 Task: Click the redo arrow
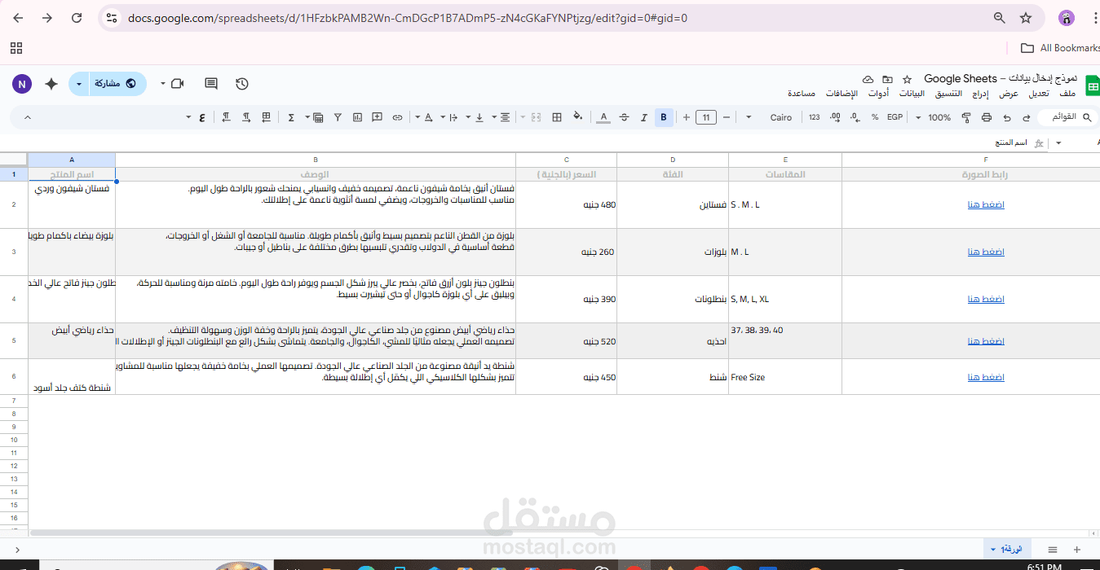coord(1006,118)
